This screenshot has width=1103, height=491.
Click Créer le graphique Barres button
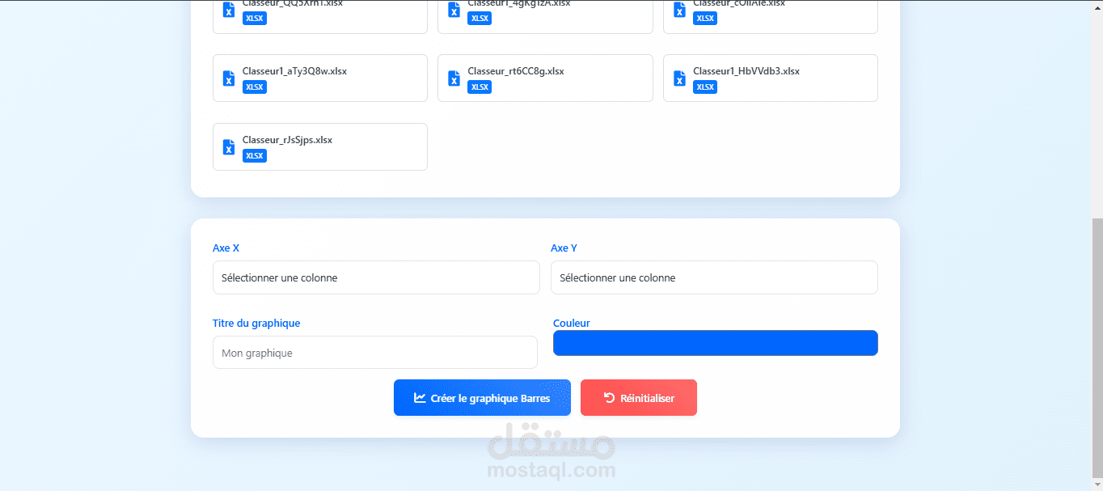(482, 398)
